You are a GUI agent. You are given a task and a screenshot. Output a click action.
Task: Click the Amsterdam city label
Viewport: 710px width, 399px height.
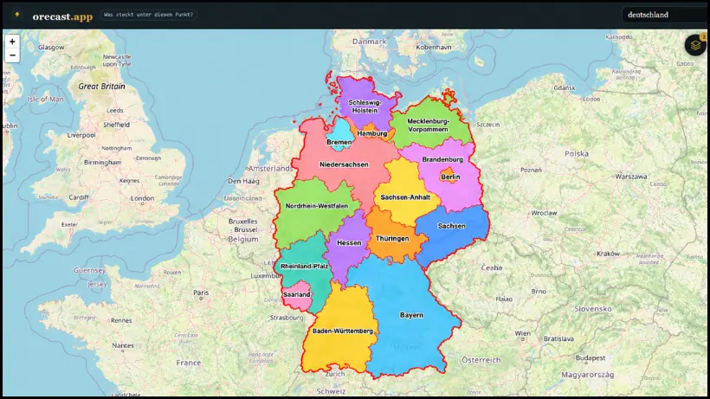click(x=270, y=168)
